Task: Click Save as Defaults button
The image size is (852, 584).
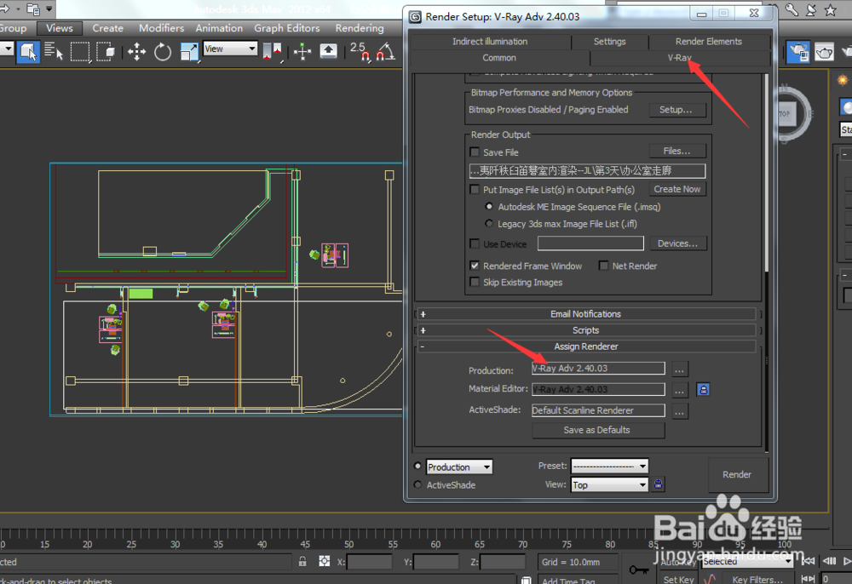Action: [x=598, y=430]
